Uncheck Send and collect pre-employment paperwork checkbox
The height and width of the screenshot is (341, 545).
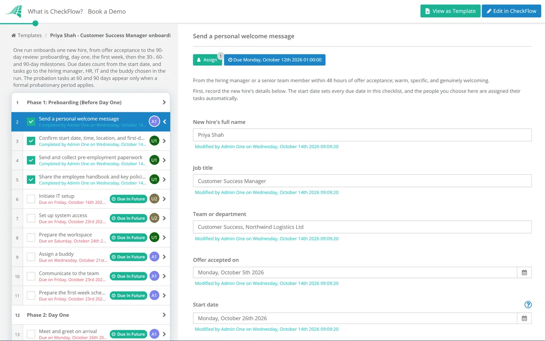click(31, 160)
